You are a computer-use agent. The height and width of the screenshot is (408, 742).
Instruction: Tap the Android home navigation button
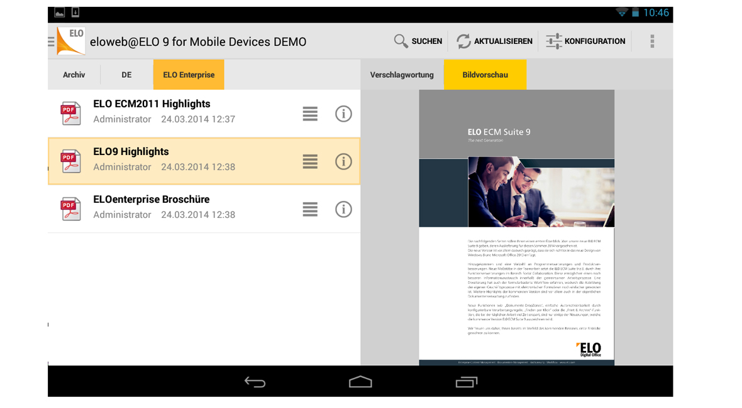pos(360,382)
